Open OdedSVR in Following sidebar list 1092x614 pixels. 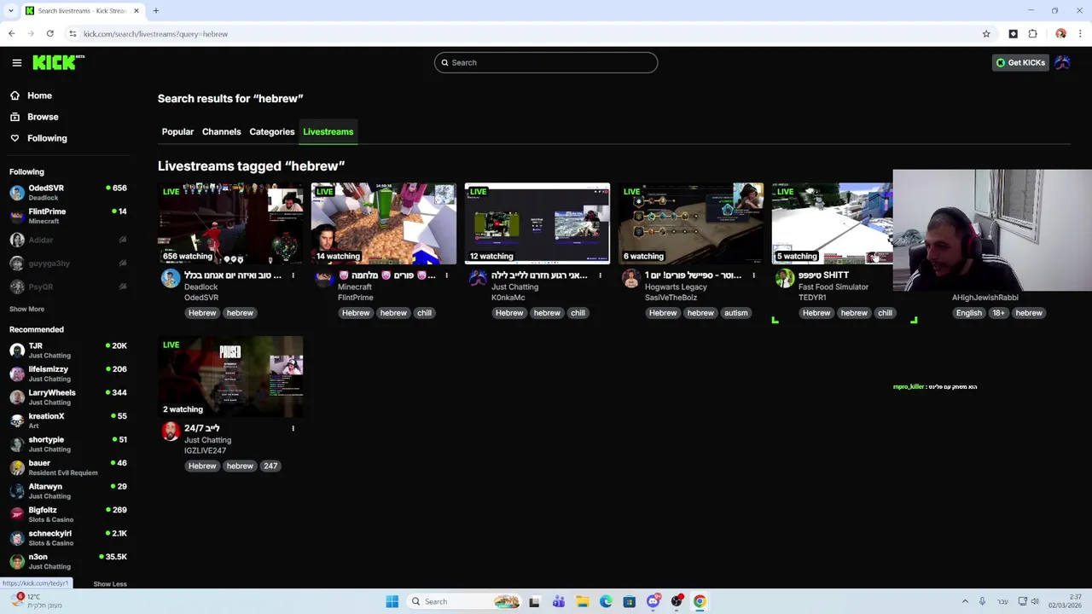[x=68, y=192]
